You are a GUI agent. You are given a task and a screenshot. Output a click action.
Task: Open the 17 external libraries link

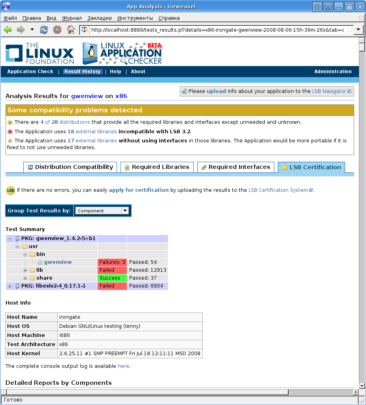(92, 140)
